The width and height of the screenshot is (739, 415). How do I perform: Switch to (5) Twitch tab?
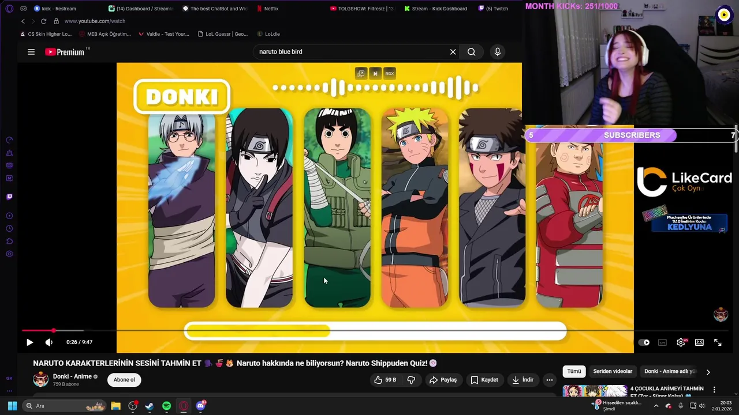pyautogui.click(x=494, y=9)
